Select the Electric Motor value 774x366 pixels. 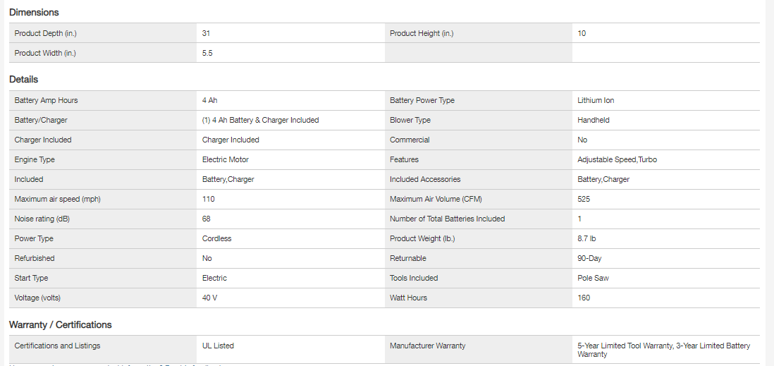[x=226, y=159]
